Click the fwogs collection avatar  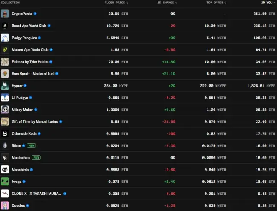(x=5, y=182)
